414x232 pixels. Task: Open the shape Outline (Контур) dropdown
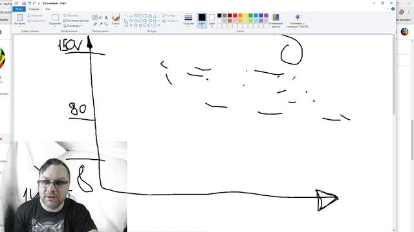[x=169, y=15]
